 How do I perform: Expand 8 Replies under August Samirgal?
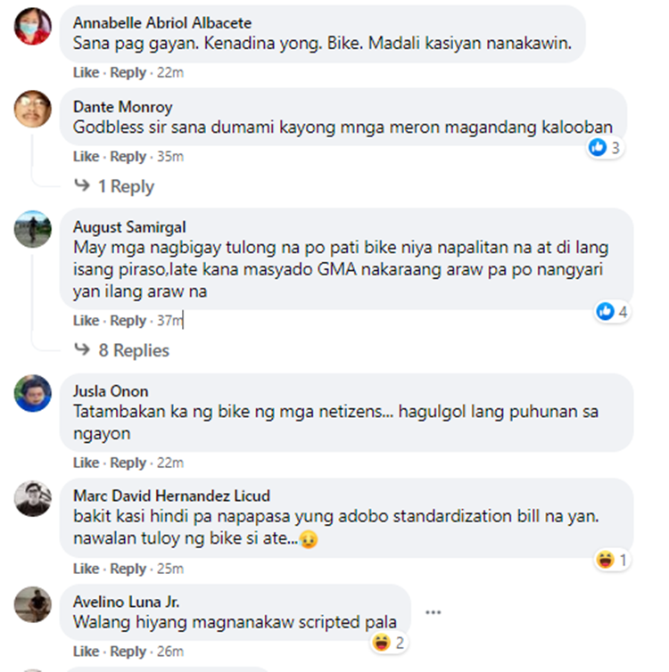[134, 350]
